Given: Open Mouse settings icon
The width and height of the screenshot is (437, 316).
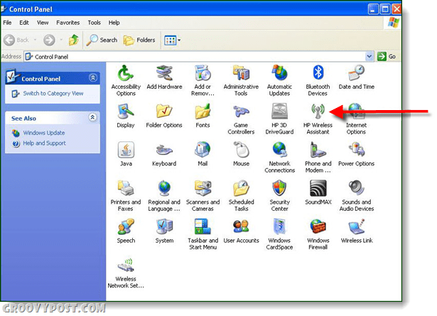Looking at the screenshot, I should 241,150.
